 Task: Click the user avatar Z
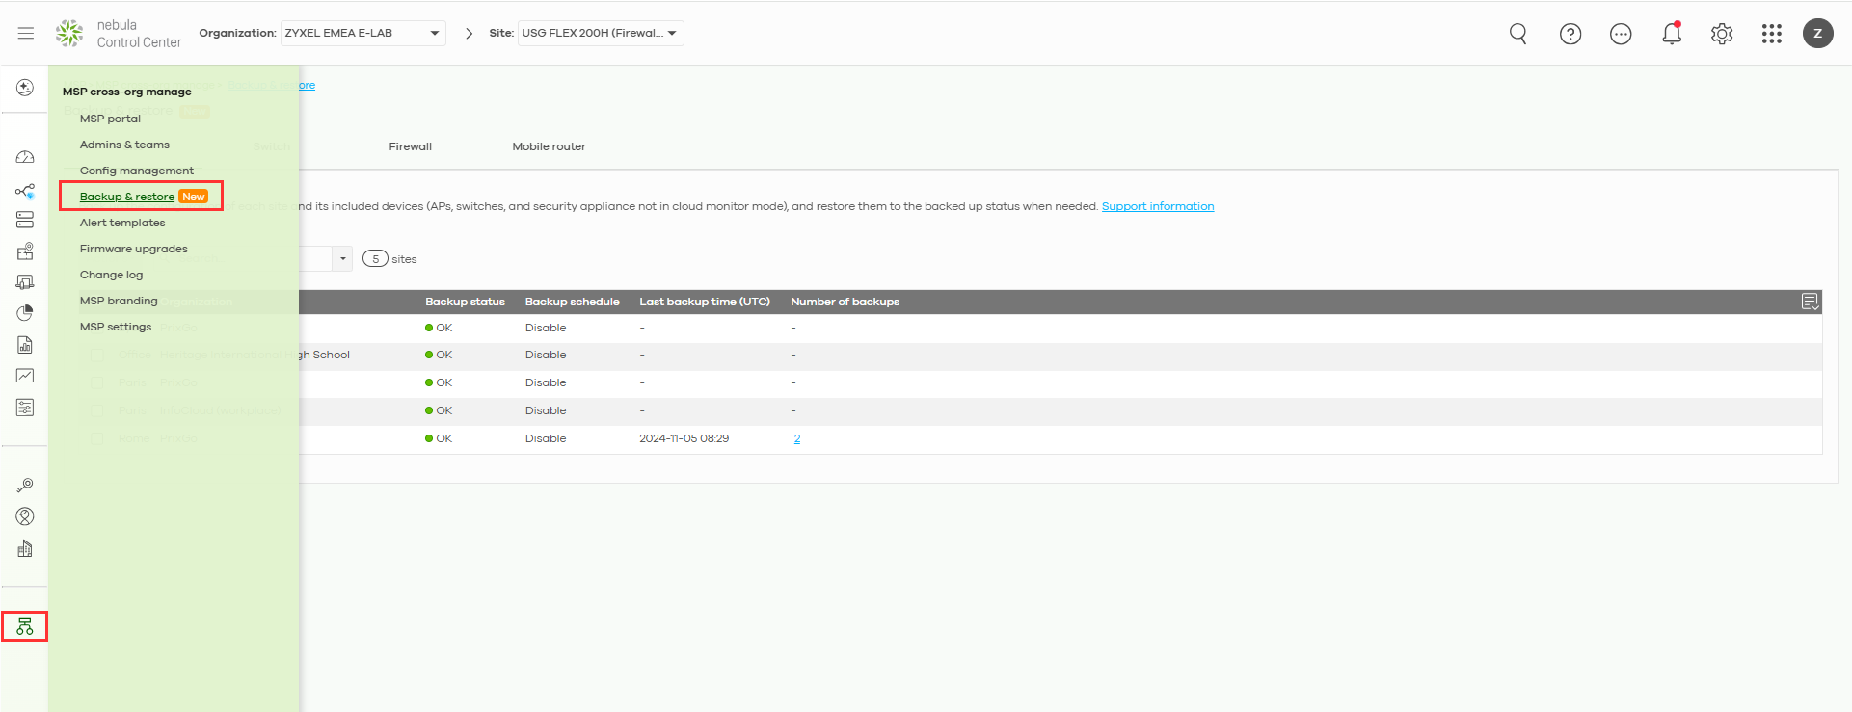pyautogui.click(x=1818, y=34)
